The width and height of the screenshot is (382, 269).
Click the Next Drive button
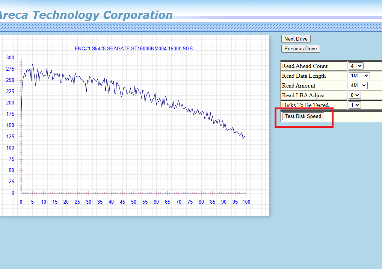point(296,39)
